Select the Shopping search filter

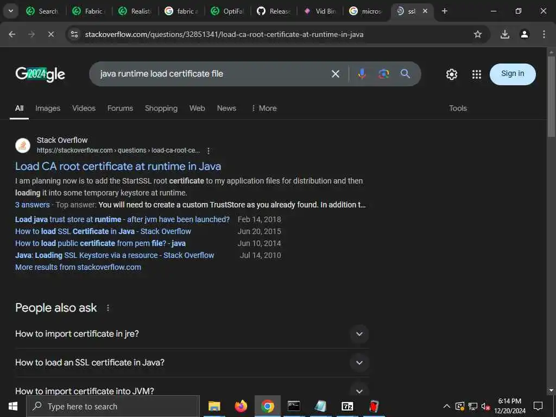tap(161, 109)
